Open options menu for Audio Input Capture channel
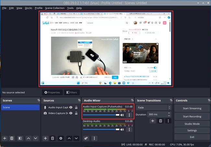This screenshot has height=147, width=211. click(x=129, y=115)
